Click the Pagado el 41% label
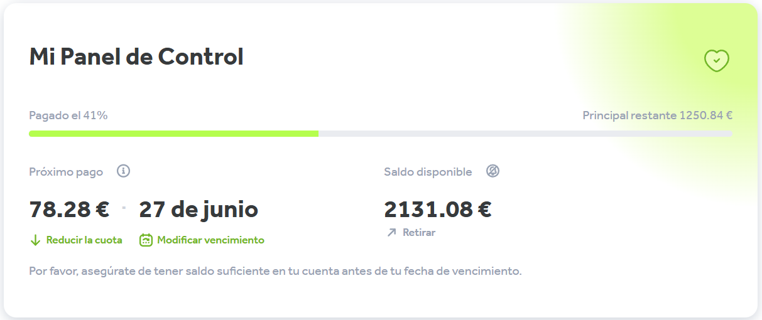The width and height of the screenshot is (762, 320). (68, 115)
